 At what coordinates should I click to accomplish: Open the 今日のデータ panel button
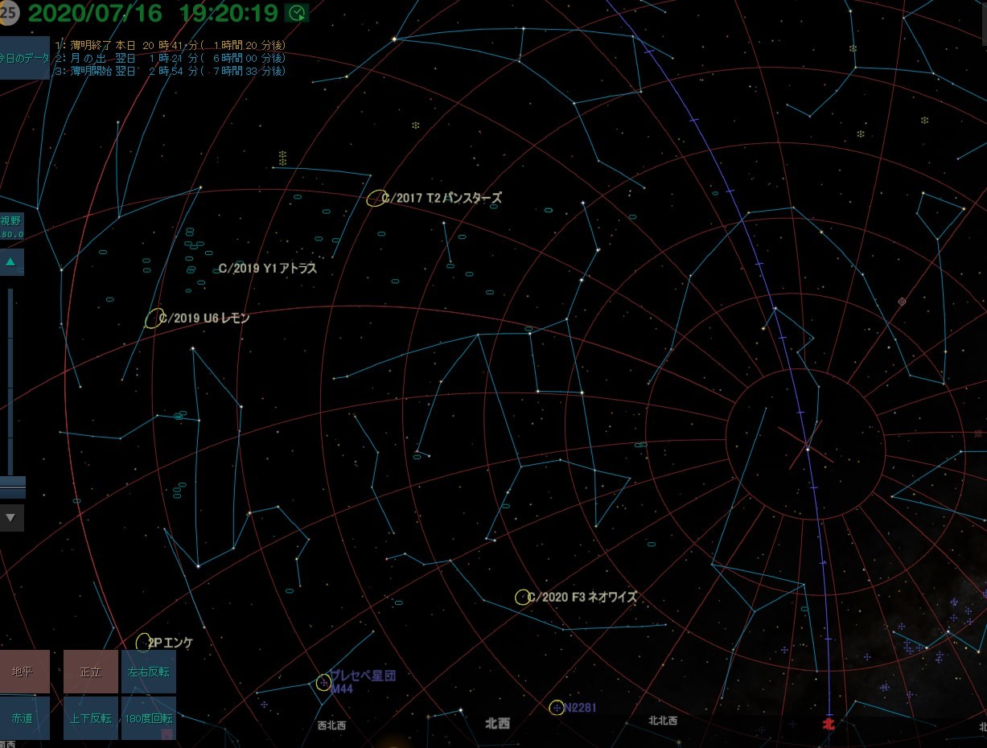(x=23, y=58)
